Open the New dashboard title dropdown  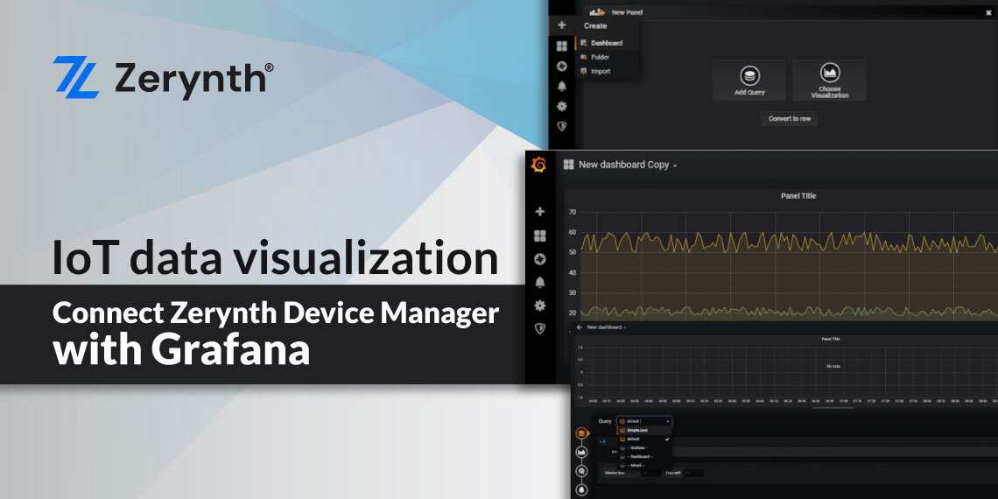coord(606,327)
